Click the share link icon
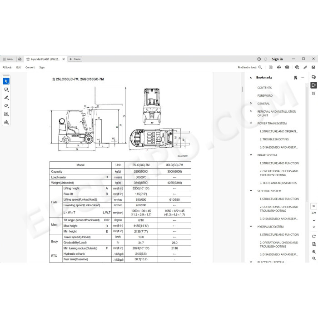This screenshot has width=318, height=318. (x=305, y=67)
